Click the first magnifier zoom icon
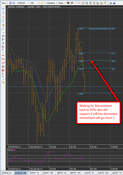 coord(87,3)
